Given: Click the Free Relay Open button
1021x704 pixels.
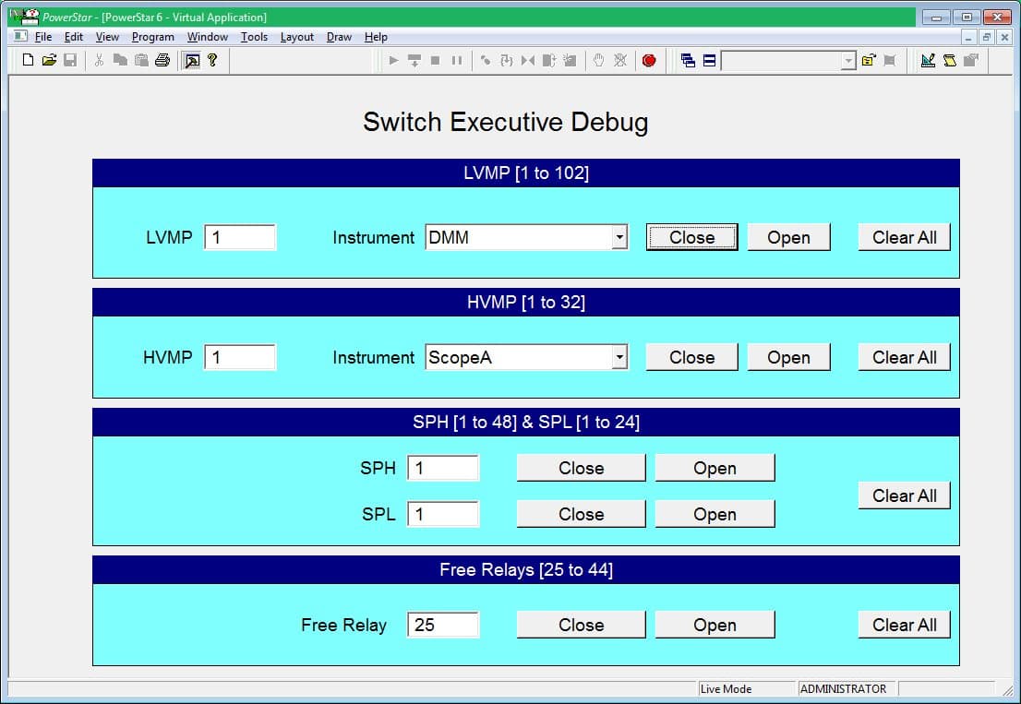Looking at the screenshot, I should (x=715, y=625).
